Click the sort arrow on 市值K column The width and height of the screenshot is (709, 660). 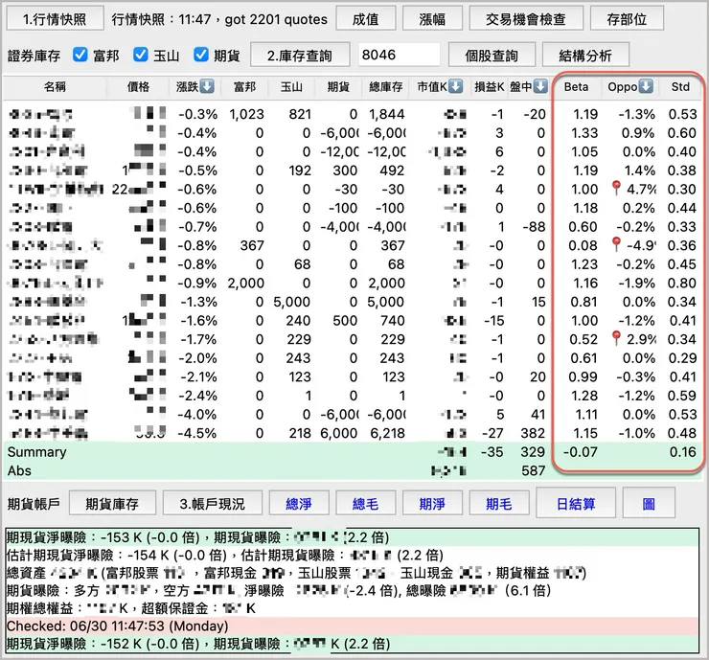pos(455,86)
